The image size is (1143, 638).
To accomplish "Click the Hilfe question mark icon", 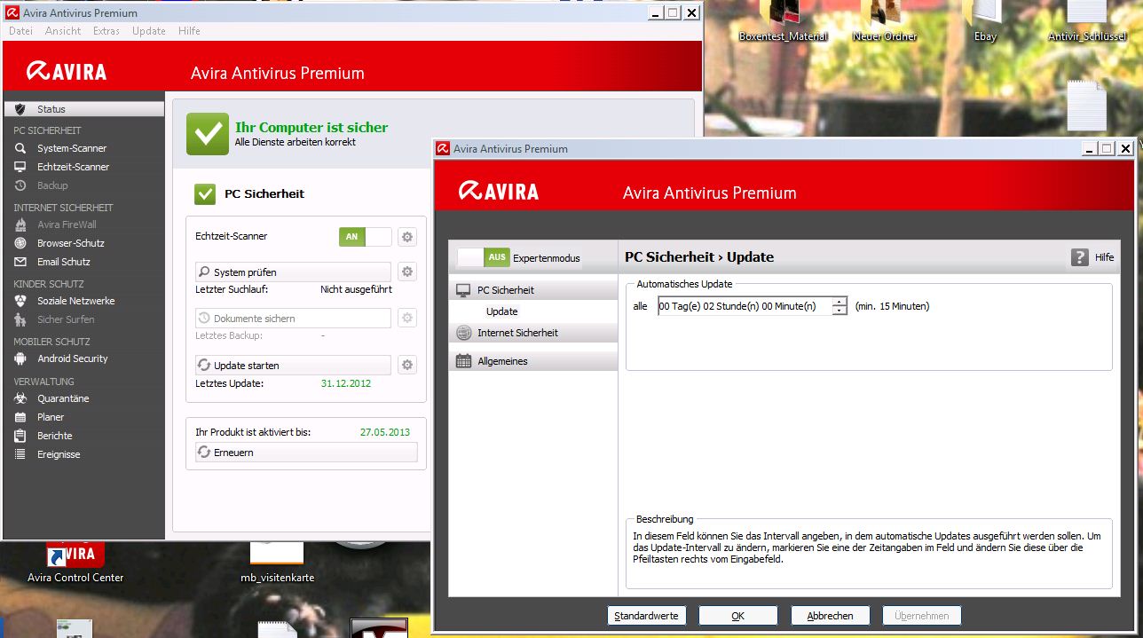I will (1079, 257).
